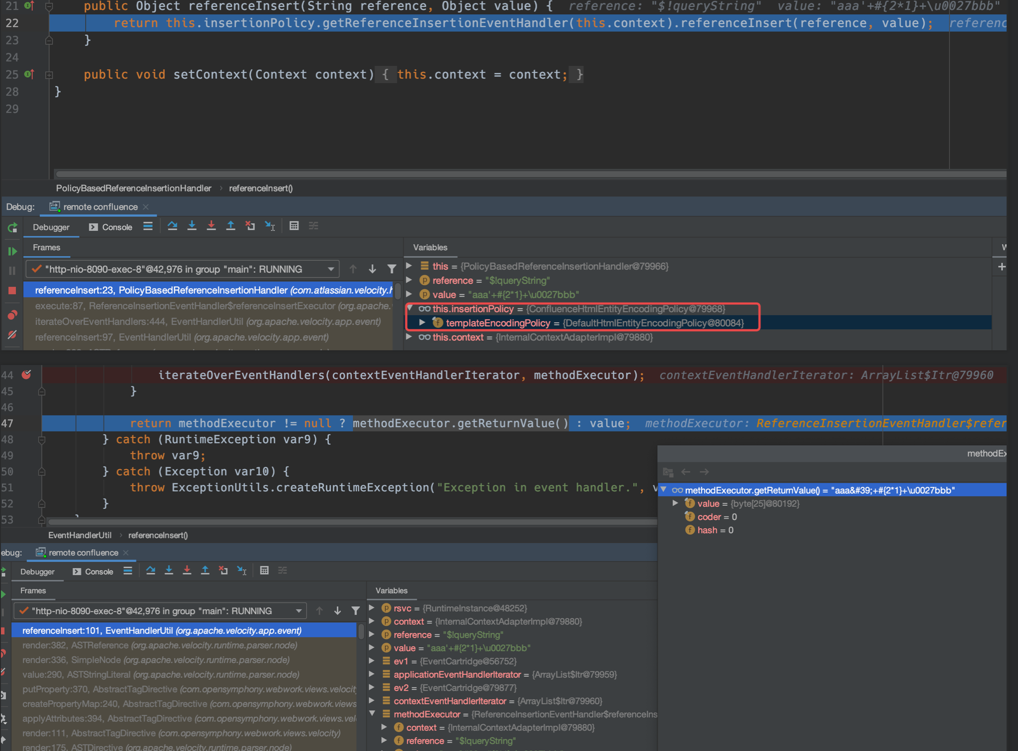Select Debugger tab in upper debugger
The image size is (1018, 751).
(x=51, y=227)
